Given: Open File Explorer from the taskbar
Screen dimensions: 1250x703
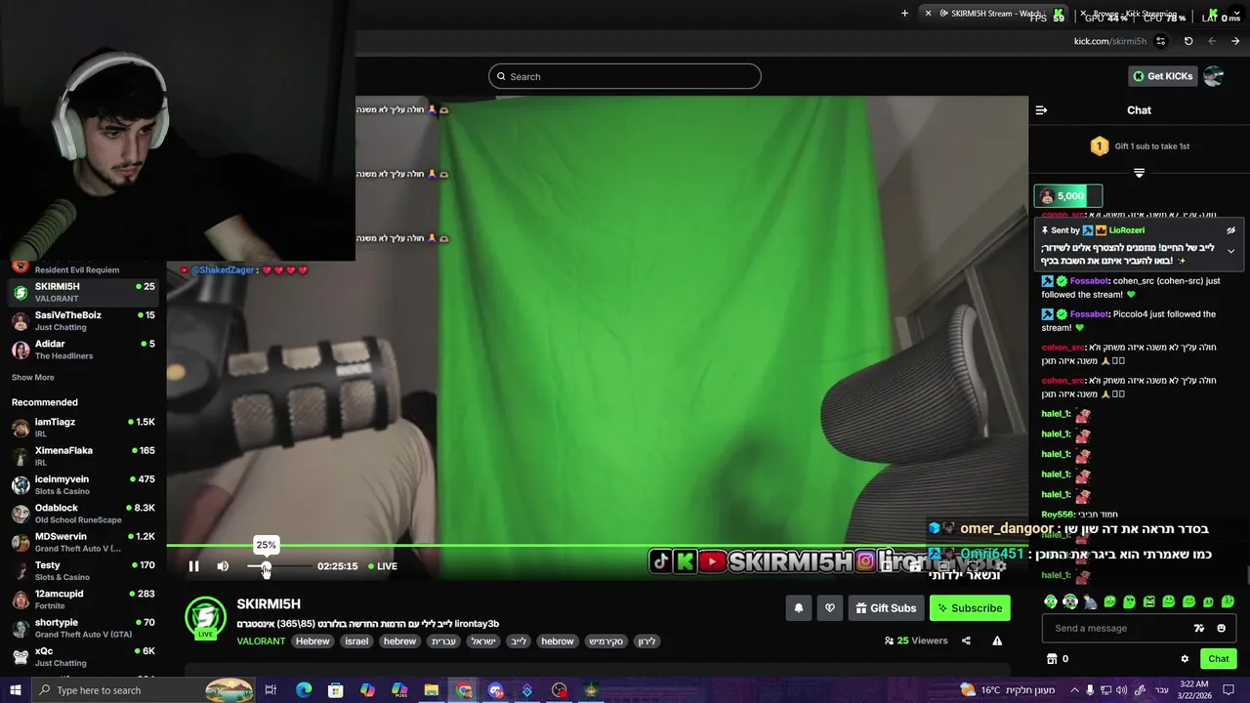Looking at the screenshot, I should point(431,690).
